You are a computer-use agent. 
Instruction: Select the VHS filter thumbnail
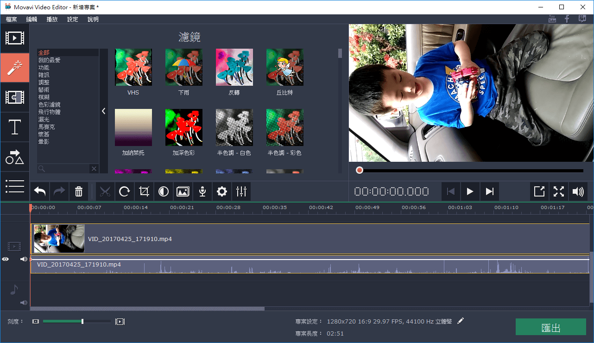pos(133,67)
